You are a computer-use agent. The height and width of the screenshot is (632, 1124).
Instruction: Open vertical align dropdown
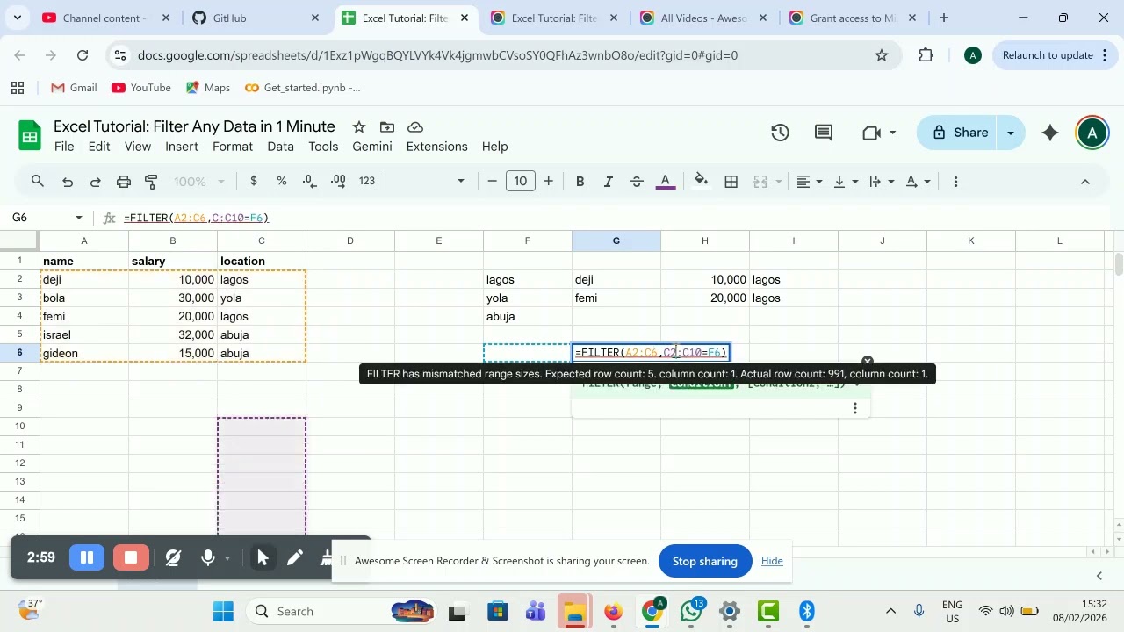846,182
